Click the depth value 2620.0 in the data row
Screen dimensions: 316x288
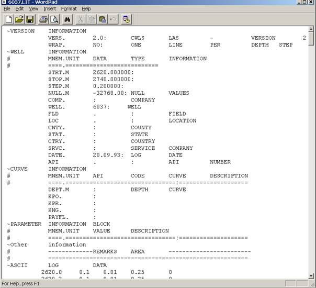click(52, 272)
